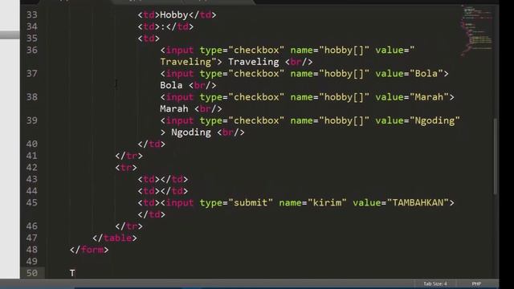Open the Tab Size: 4 status bar selector

click(x=434, y=283)
